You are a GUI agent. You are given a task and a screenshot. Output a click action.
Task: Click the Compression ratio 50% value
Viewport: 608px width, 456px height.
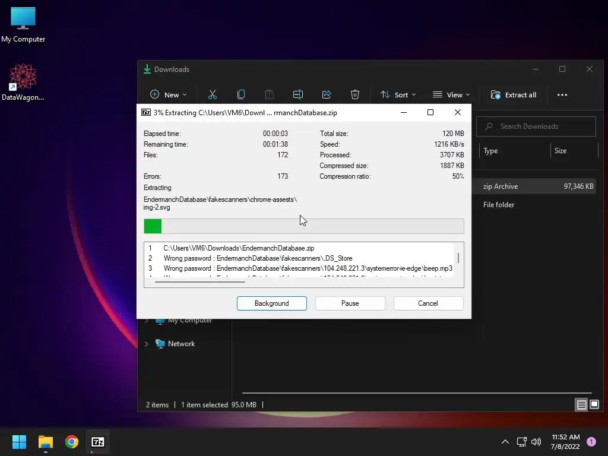coord(458,176)
